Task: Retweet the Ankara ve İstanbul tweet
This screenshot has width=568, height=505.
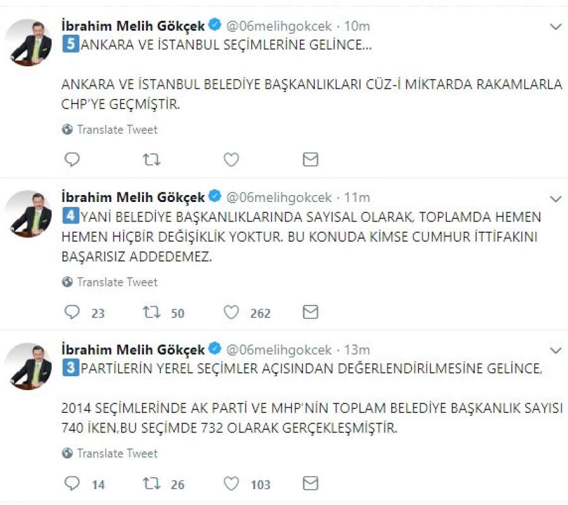Action: click(x=151, y=160)
